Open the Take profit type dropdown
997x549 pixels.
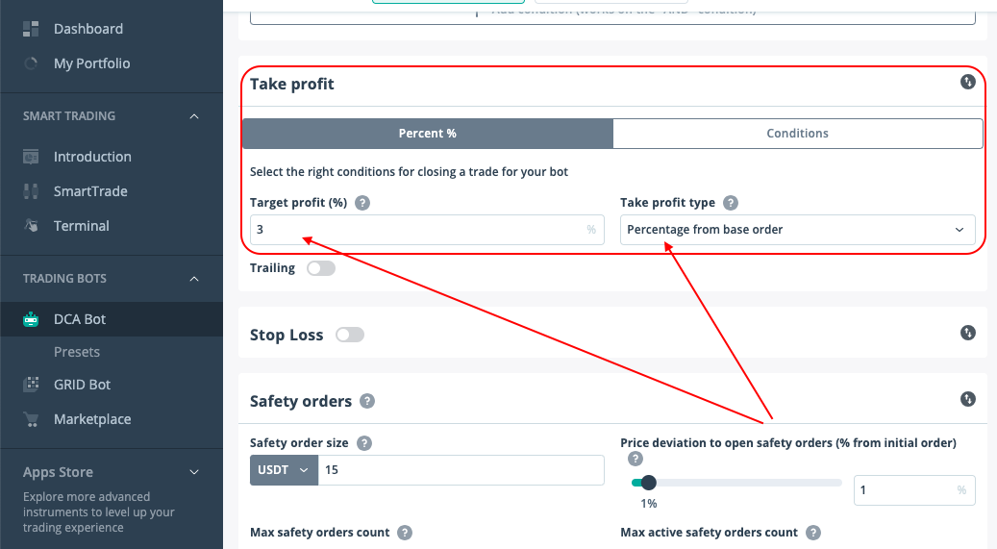point(797,230)
